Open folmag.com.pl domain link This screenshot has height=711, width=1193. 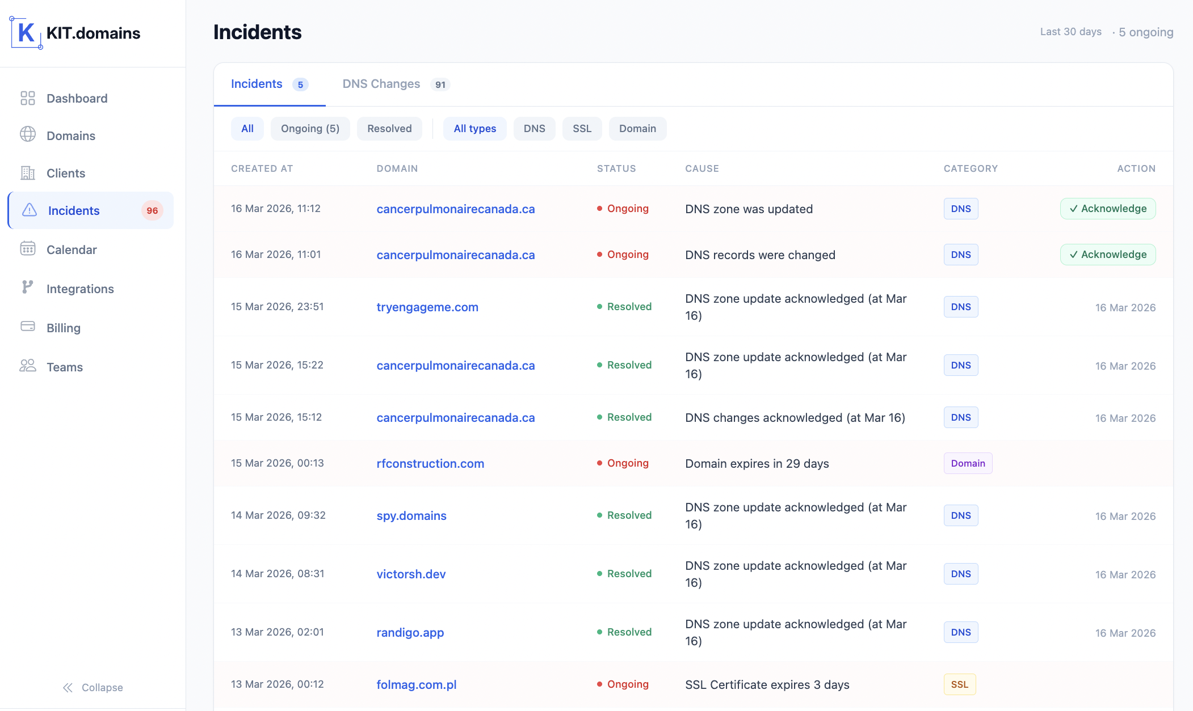point(417,684)
